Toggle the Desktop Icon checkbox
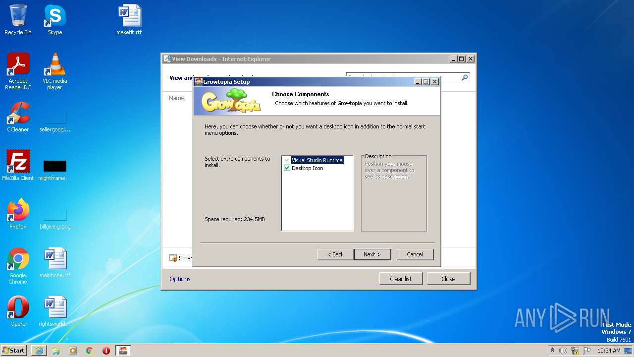The height and width of the screenshot is (357, 634). [287, 168]
